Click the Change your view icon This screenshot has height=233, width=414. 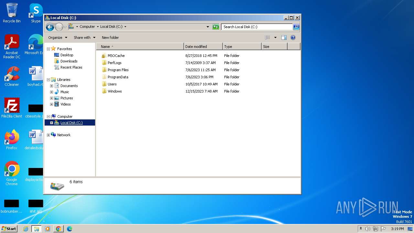[x=267, y=38]
